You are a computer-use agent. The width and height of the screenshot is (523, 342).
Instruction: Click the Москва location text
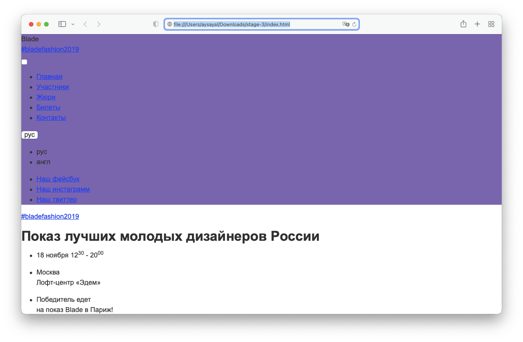pyautogui.click(x=48, y=272)
